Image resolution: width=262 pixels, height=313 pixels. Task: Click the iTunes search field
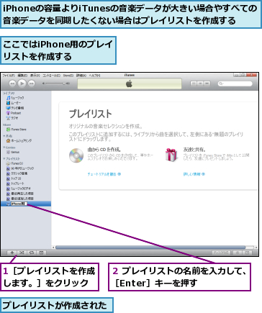click(x=235, y=83)
